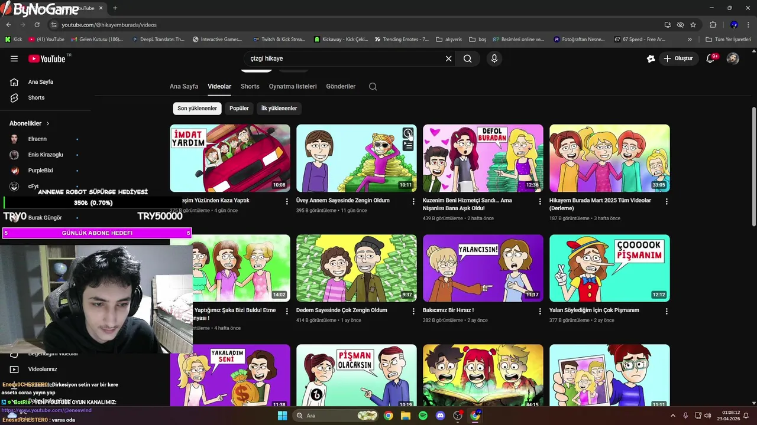
Task: Show hidden system tray icons
Action: (672, 416)
